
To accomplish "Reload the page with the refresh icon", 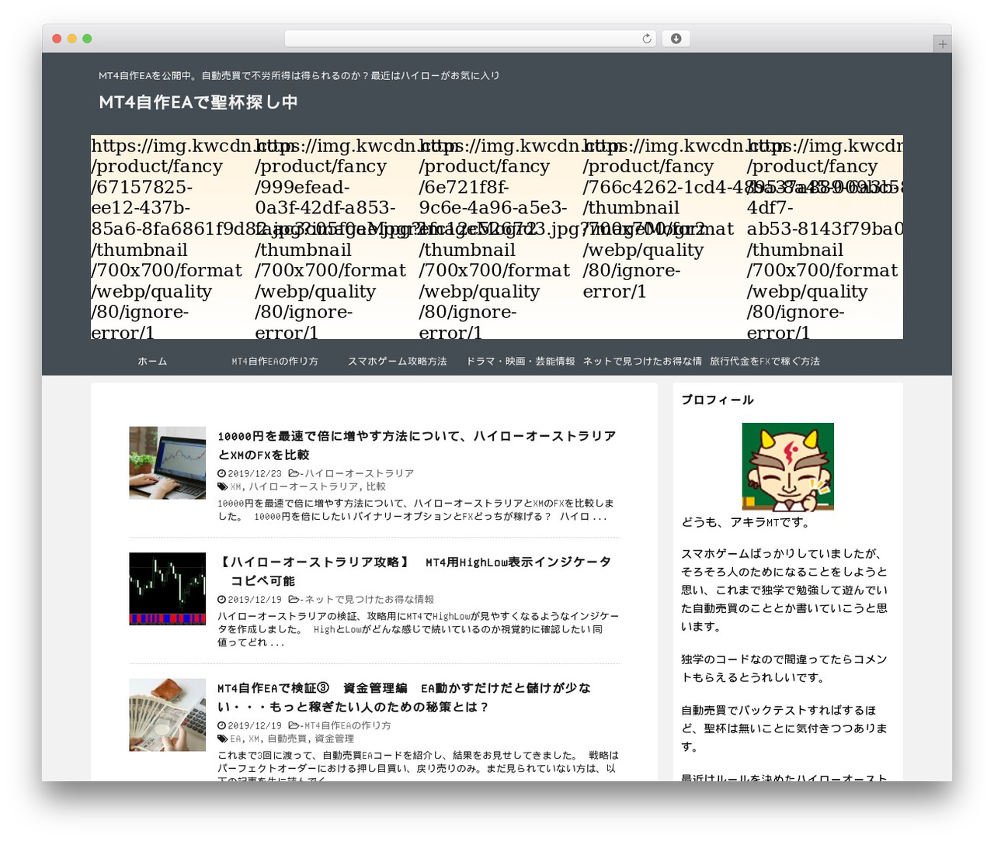I will pos(646,39).
